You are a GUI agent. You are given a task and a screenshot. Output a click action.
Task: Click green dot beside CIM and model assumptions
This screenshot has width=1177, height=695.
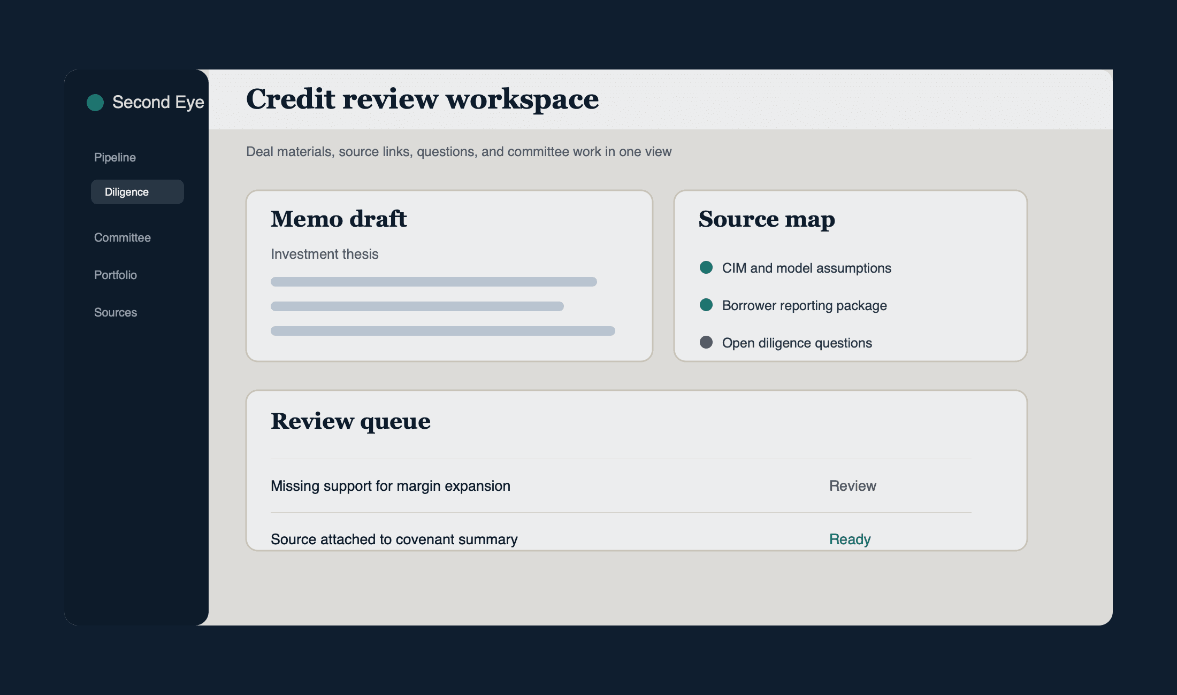[x=706, y=267]
